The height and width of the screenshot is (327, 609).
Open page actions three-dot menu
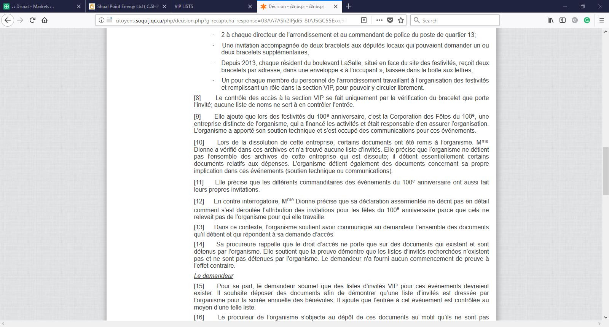coord(379,20)
